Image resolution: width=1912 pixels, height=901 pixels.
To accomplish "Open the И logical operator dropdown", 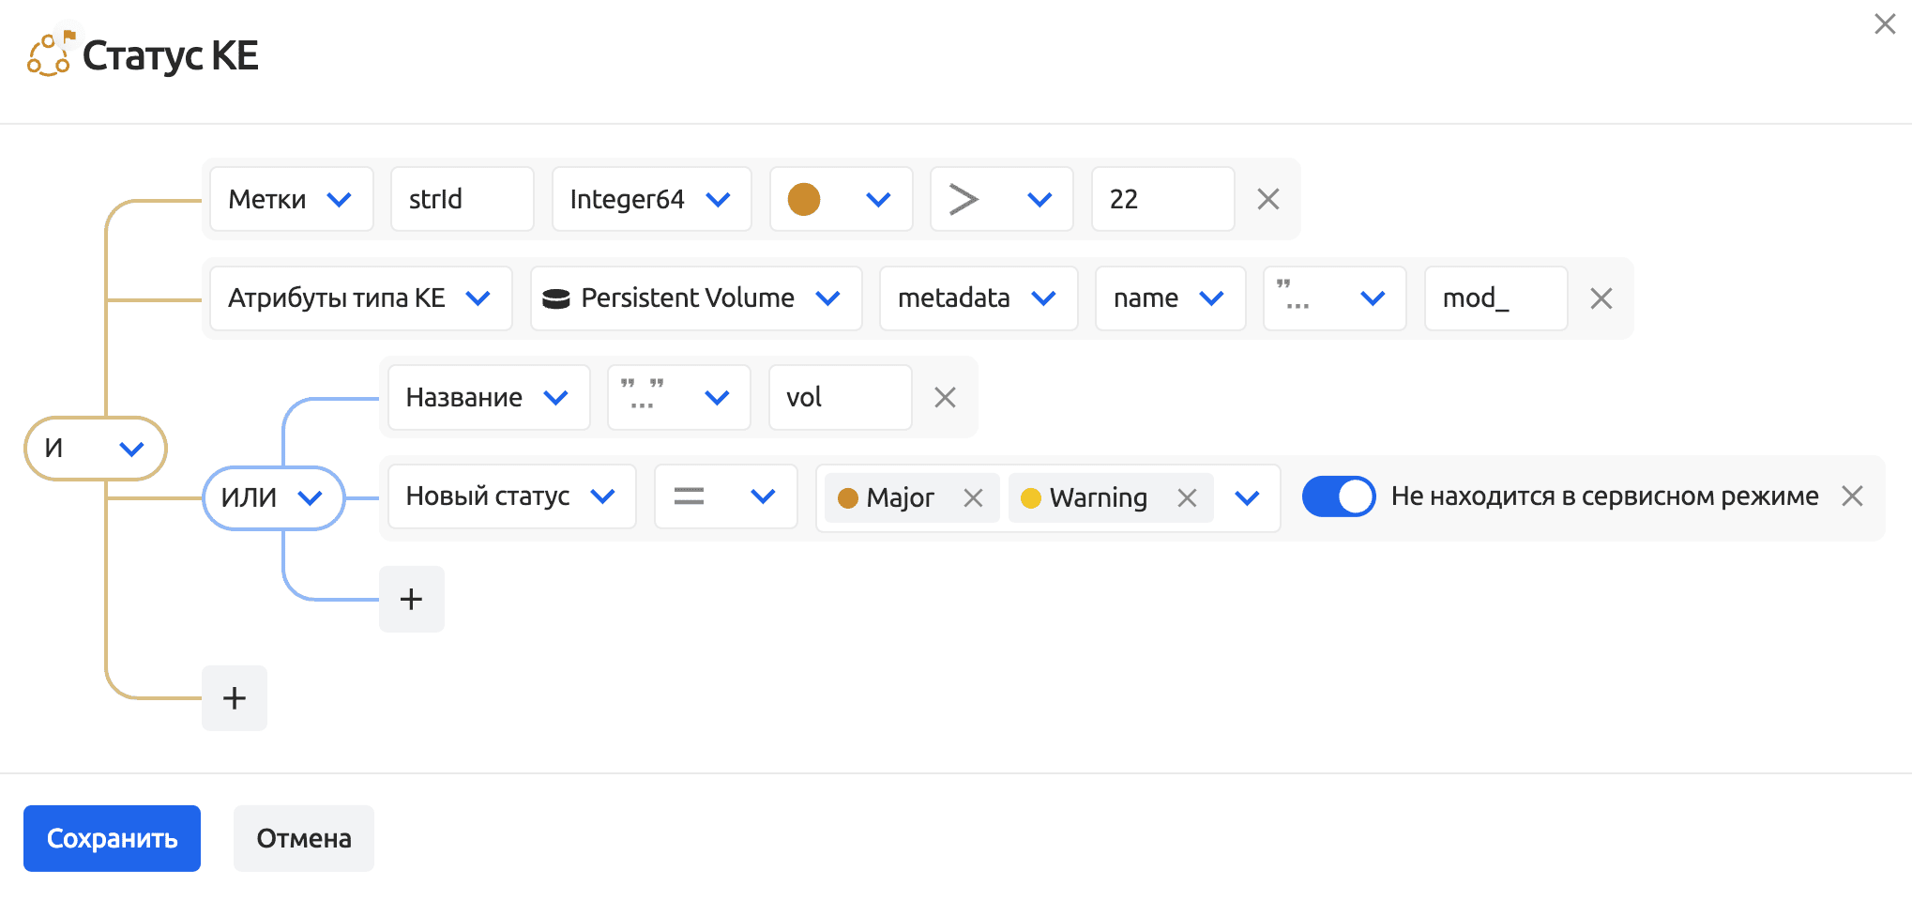I will [x=96, y=449].
